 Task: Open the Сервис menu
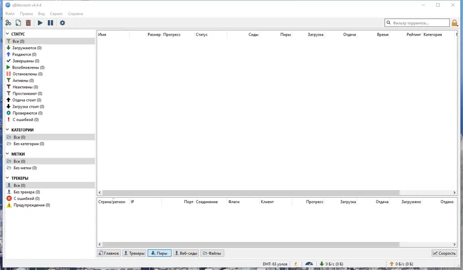[x=56, y=13]
